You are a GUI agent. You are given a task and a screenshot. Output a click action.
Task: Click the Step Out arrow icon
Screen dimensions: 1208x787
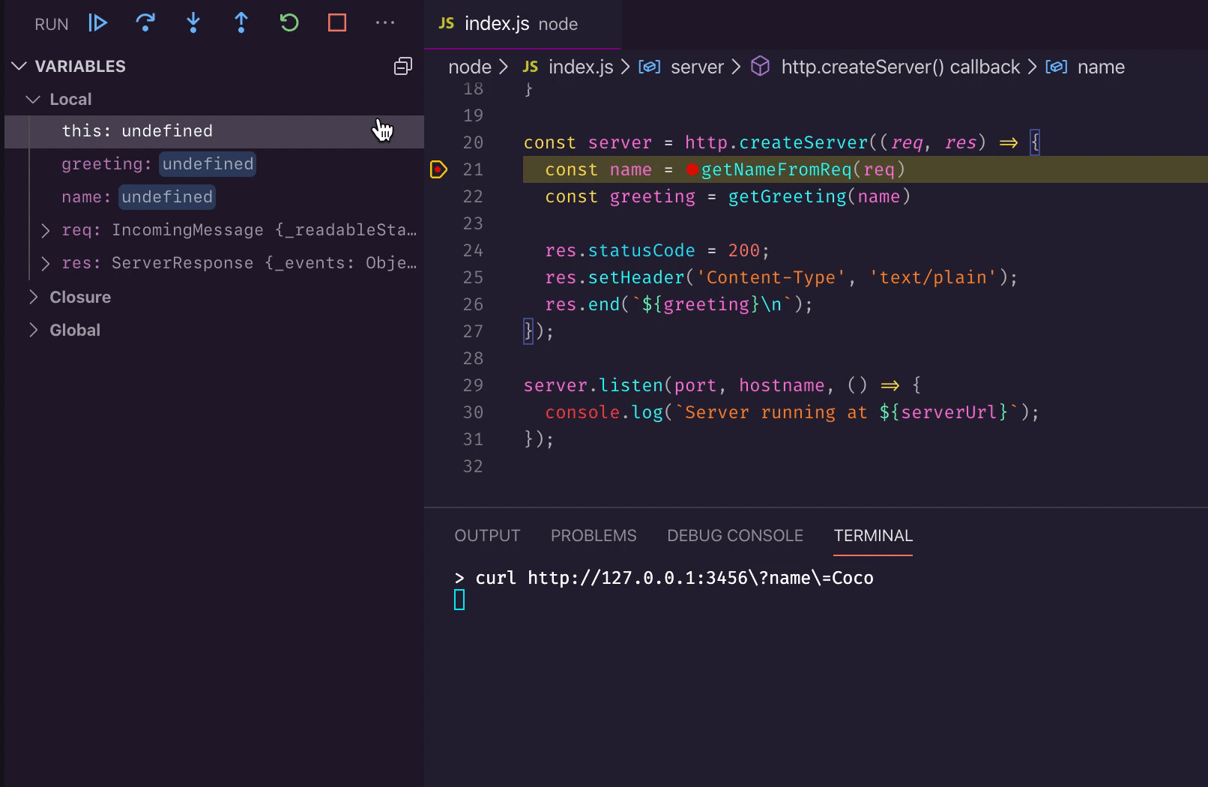pos(241,23)
